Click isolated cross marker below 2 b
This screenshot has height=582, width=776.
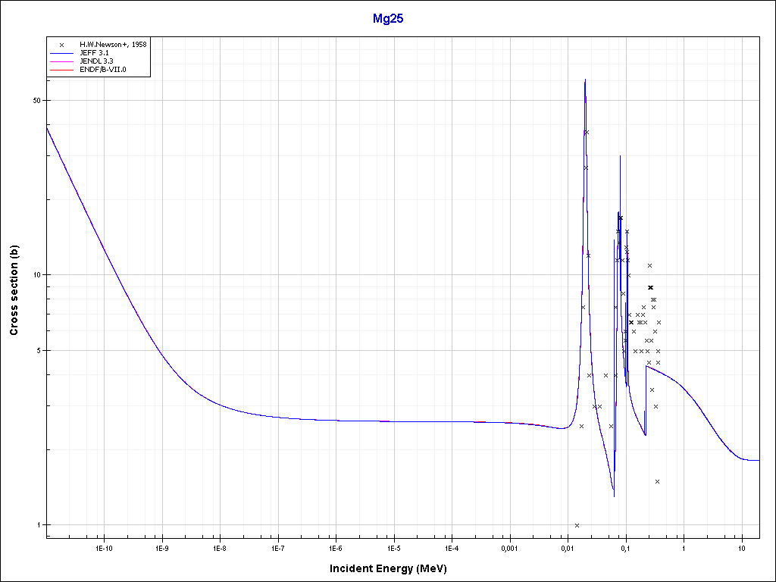coord(657,481)
